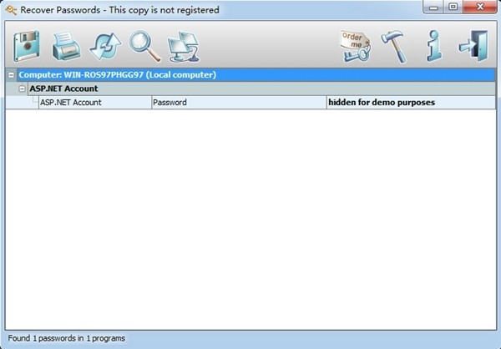Click the ASP.NET Account cell in the row
Image resolution: width=501 pixels, height=349 pixels.
(95, 103)
